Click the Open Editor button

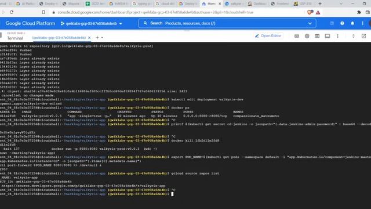point(268,36)
